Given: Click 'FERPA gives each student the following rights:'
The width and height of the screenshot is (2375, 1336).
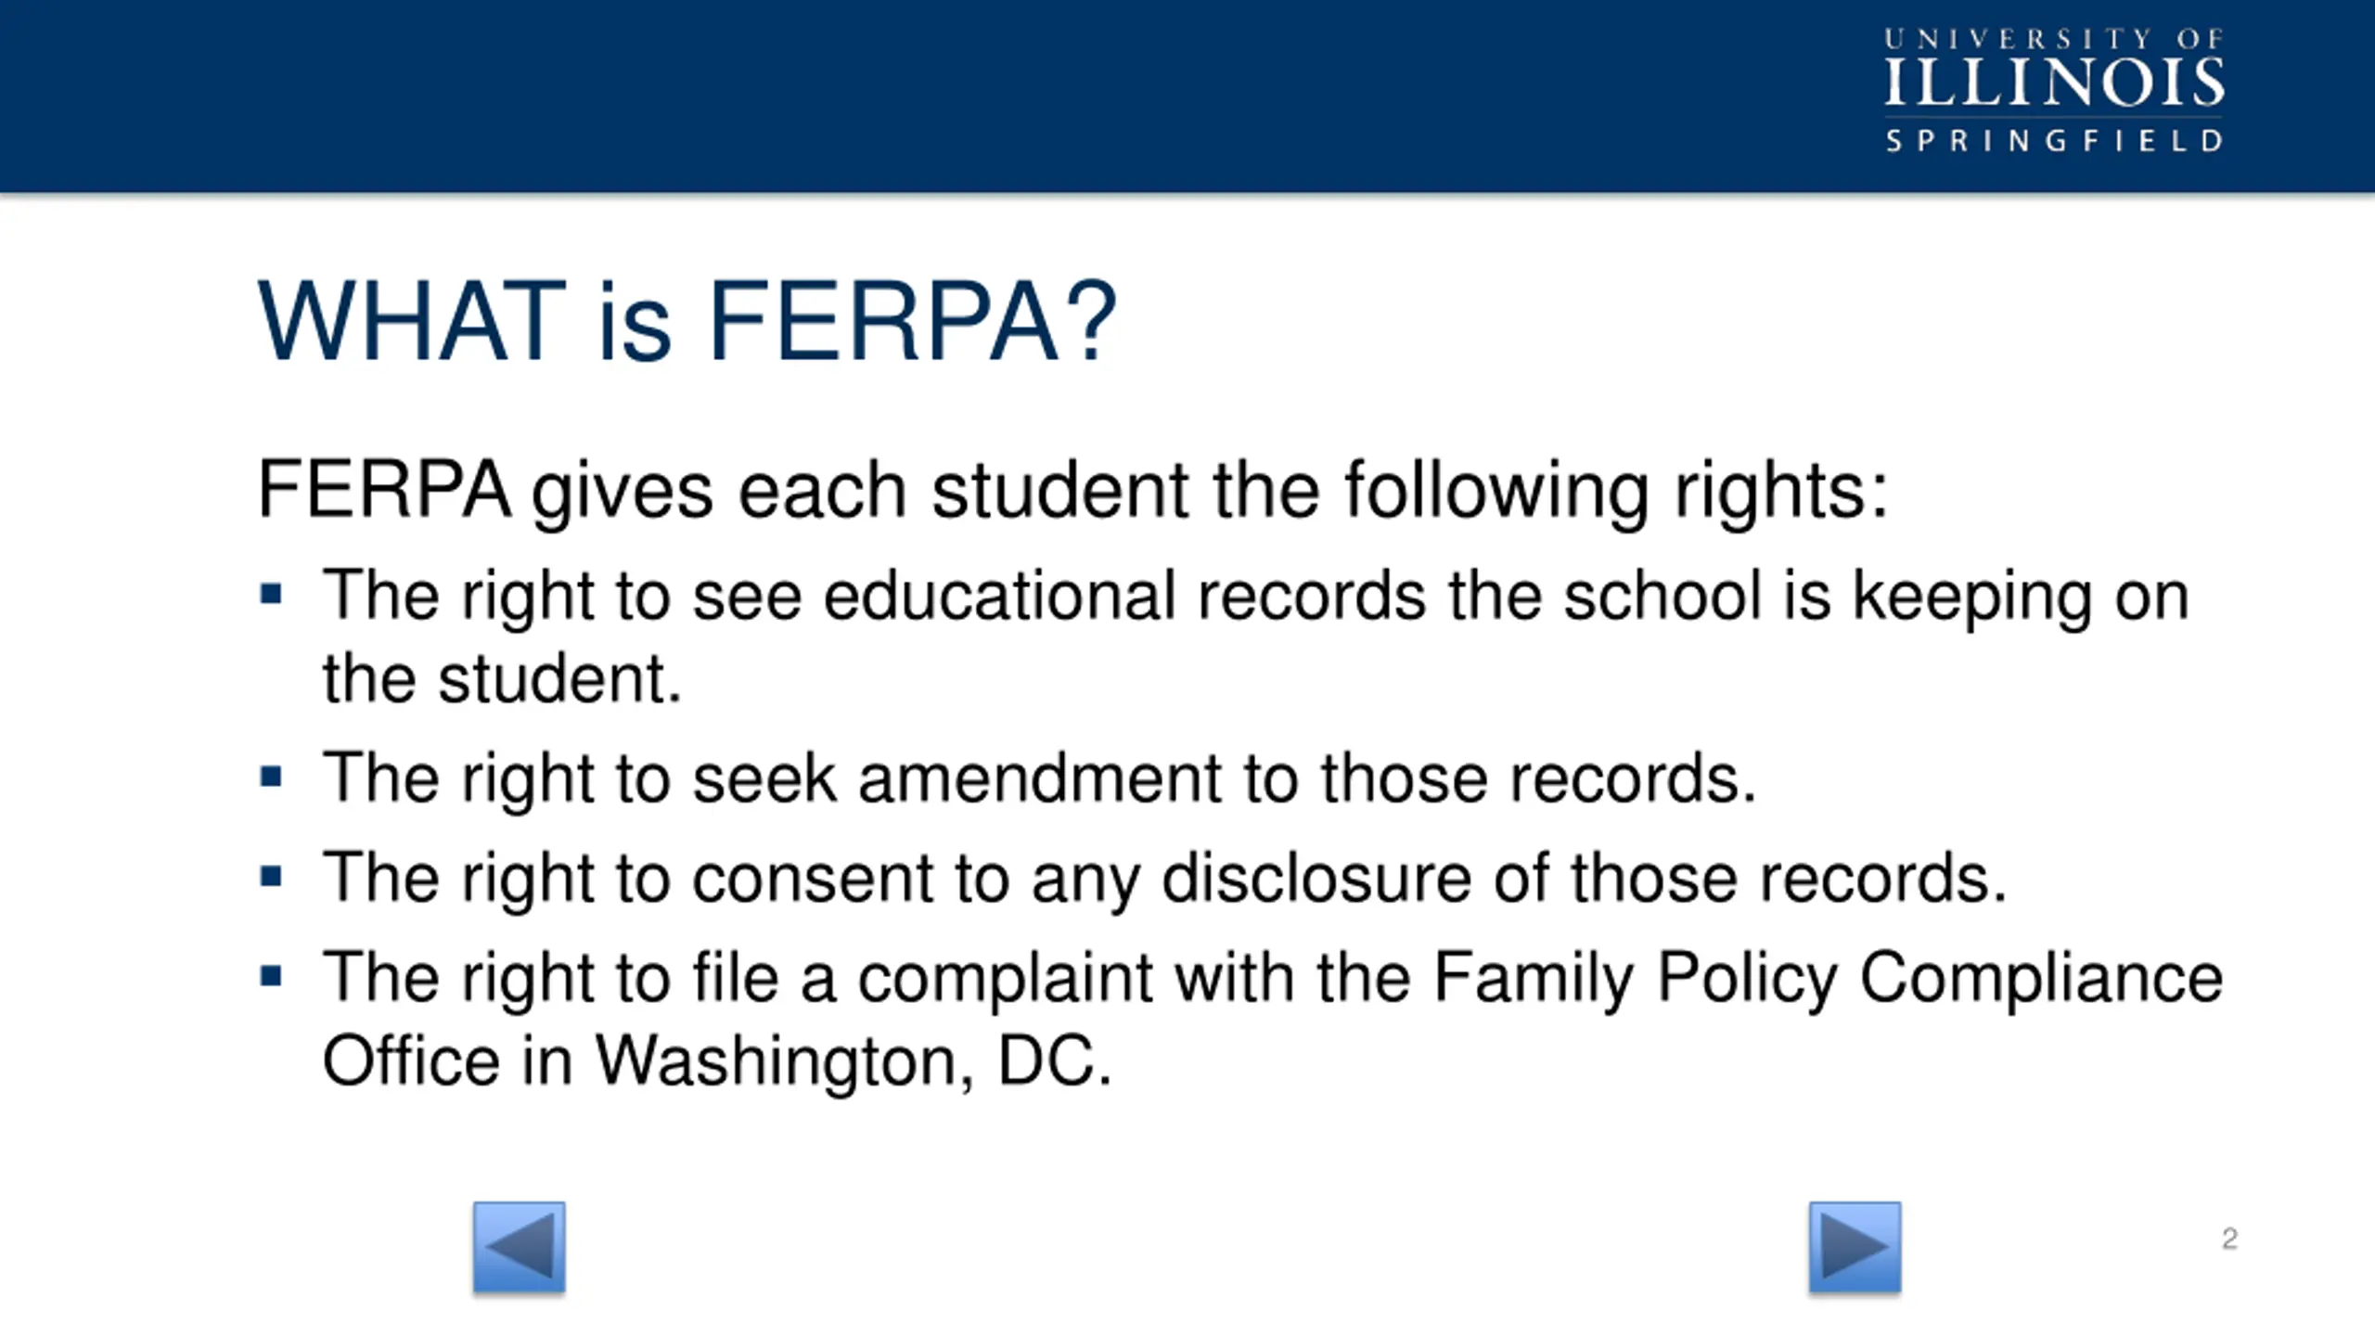Looking at the screenshot, I should coord(1072,492).
